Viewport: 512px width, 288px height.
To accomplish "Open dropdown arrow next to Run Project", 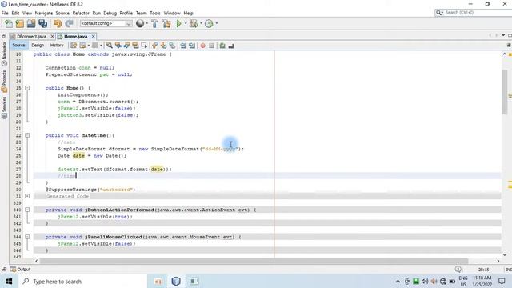I will (x=186, y=23).
